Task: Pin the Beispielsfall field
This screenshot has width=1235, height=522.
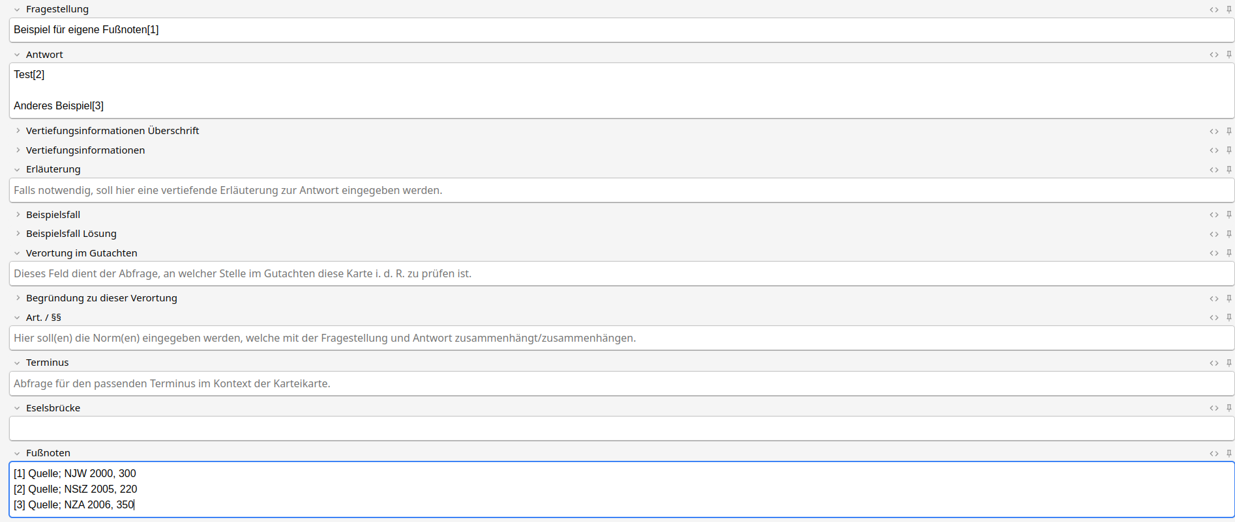Action: tap(1228, 215)
